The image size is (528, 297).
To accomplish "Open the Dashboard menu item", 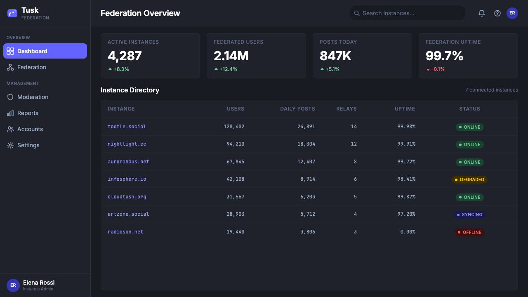I will coord(45,51).
